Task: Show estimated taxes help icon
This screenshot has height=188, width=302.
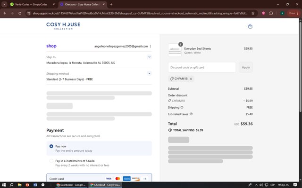Action: [x=191, y=114]
